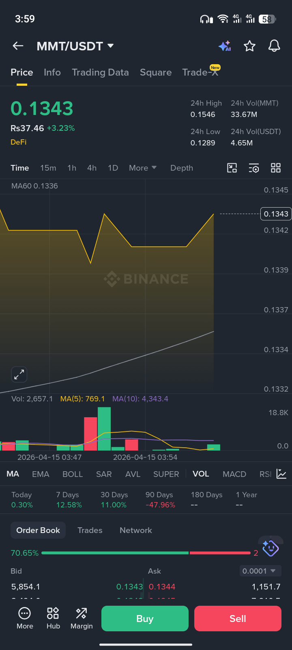292x650 pixels.
Task: Tap the 24h Vol(MMT) 33.67M value
Action: pos(244,115)
